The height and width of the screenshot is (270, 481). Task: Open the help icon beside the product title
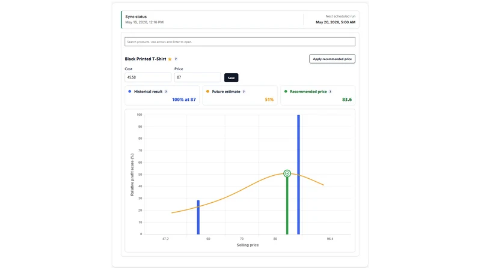pyautogui.click(x=176, y=59)
